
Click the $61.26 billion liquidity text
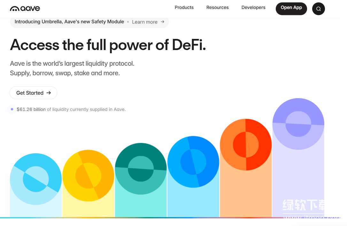(31, 109)
